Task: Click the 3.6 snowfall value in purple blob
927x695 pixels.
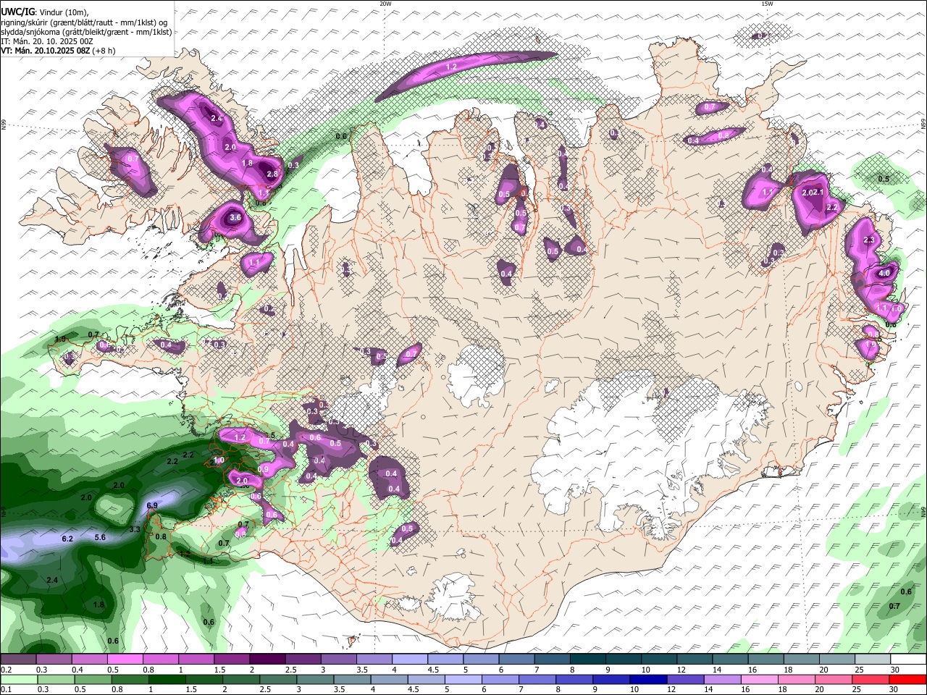Action: pyautogui.click(x=235, y=217)
